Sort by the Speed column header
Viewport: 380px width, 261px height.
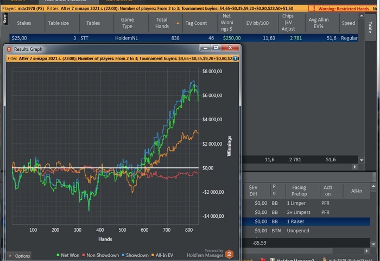(x=349, y=23)
